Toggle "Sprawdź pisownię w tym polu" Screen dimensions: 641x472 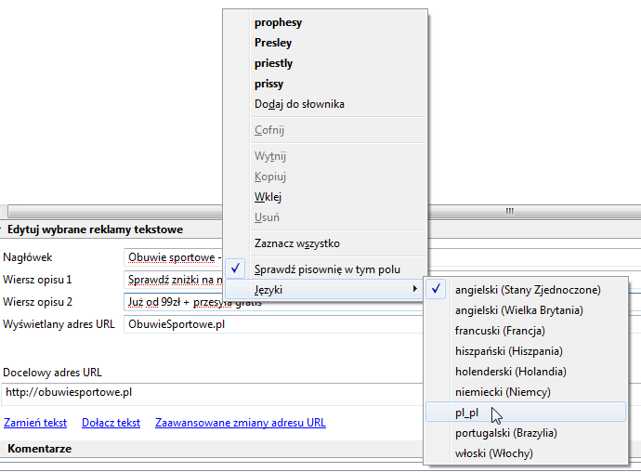pos(327,269)
